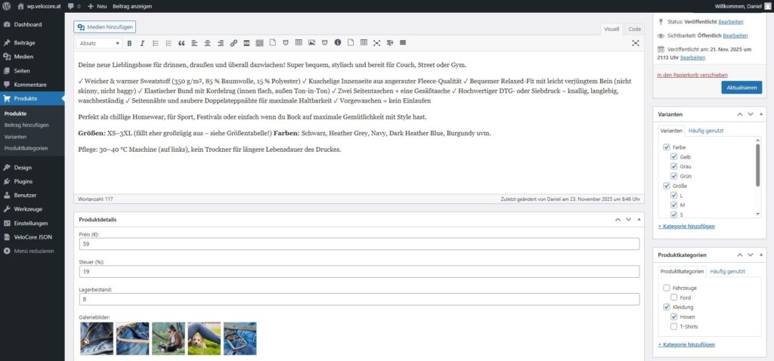The height and width of the screenshot is (361, 774).
Task: Open Plugins in the admin sidebar
Action: tap(23, 181)
